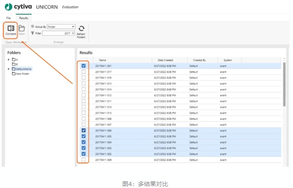293x188 pixels.
Task: Expand folder A in tree
Action: tap(8, 60)
